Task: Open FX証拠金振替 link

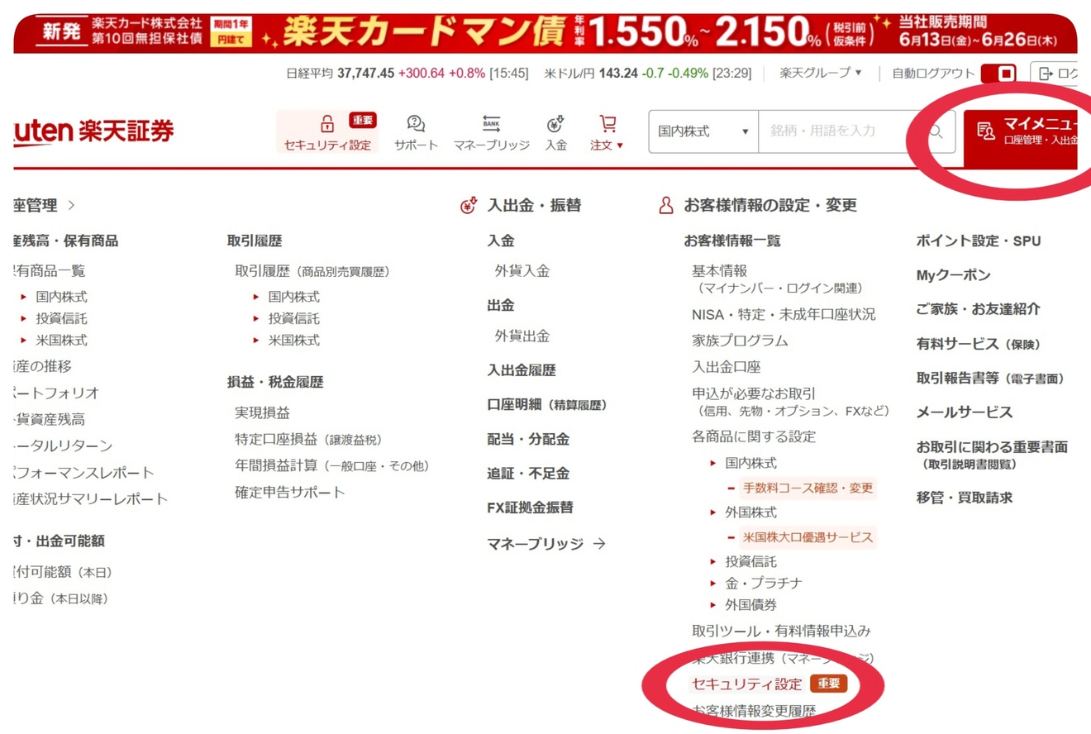Action: 530,508
